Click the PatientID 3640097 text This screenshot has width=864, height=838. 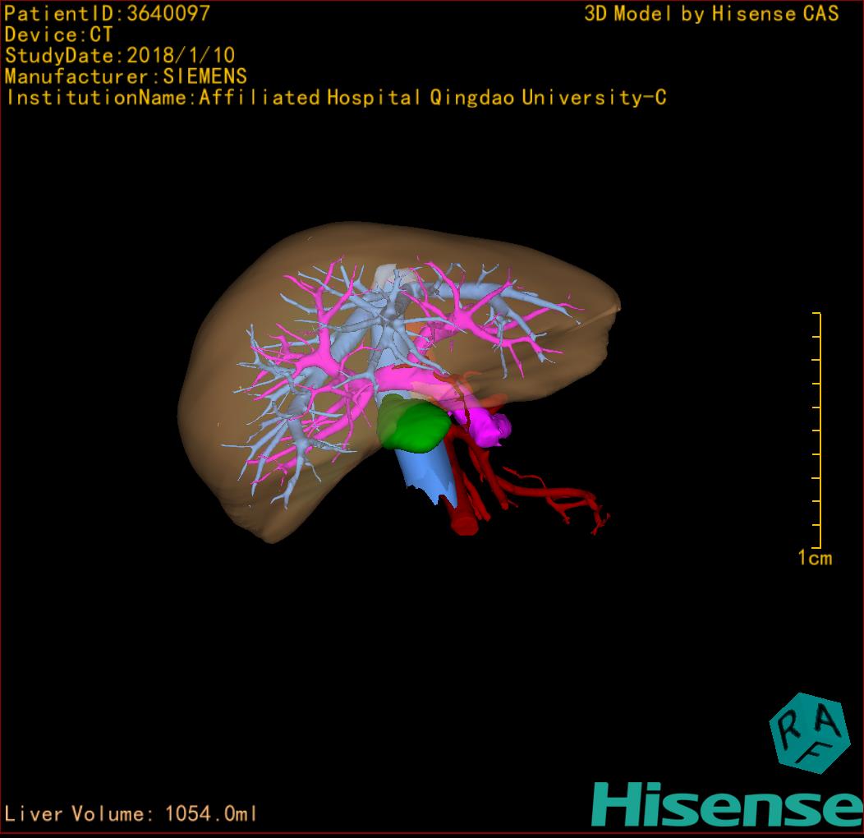[107, 13]
